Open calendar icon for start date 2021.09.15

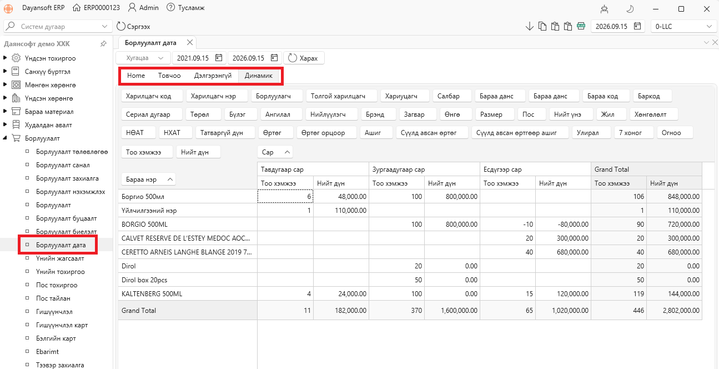click(219, 58)
